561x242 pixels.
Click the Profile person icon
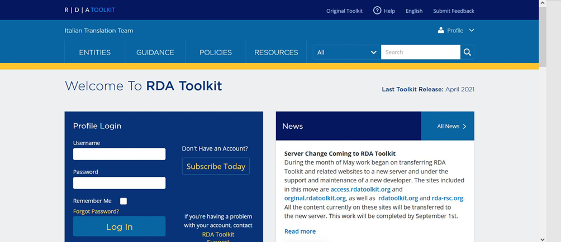tap(441, 30)
